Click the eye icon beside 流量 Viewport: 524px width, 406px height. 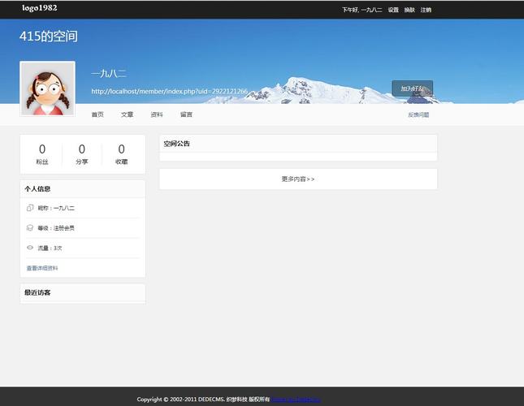click(30, 248)
